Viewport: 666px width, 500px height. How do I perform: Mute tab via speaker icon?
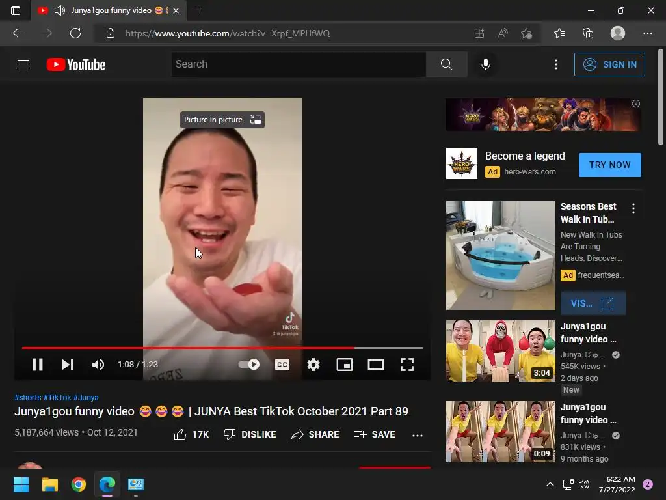click(x=60, y=10)
